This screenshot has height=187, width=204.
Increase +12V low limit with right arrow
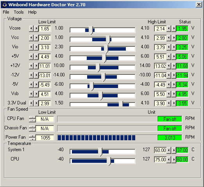pos(36,66)
